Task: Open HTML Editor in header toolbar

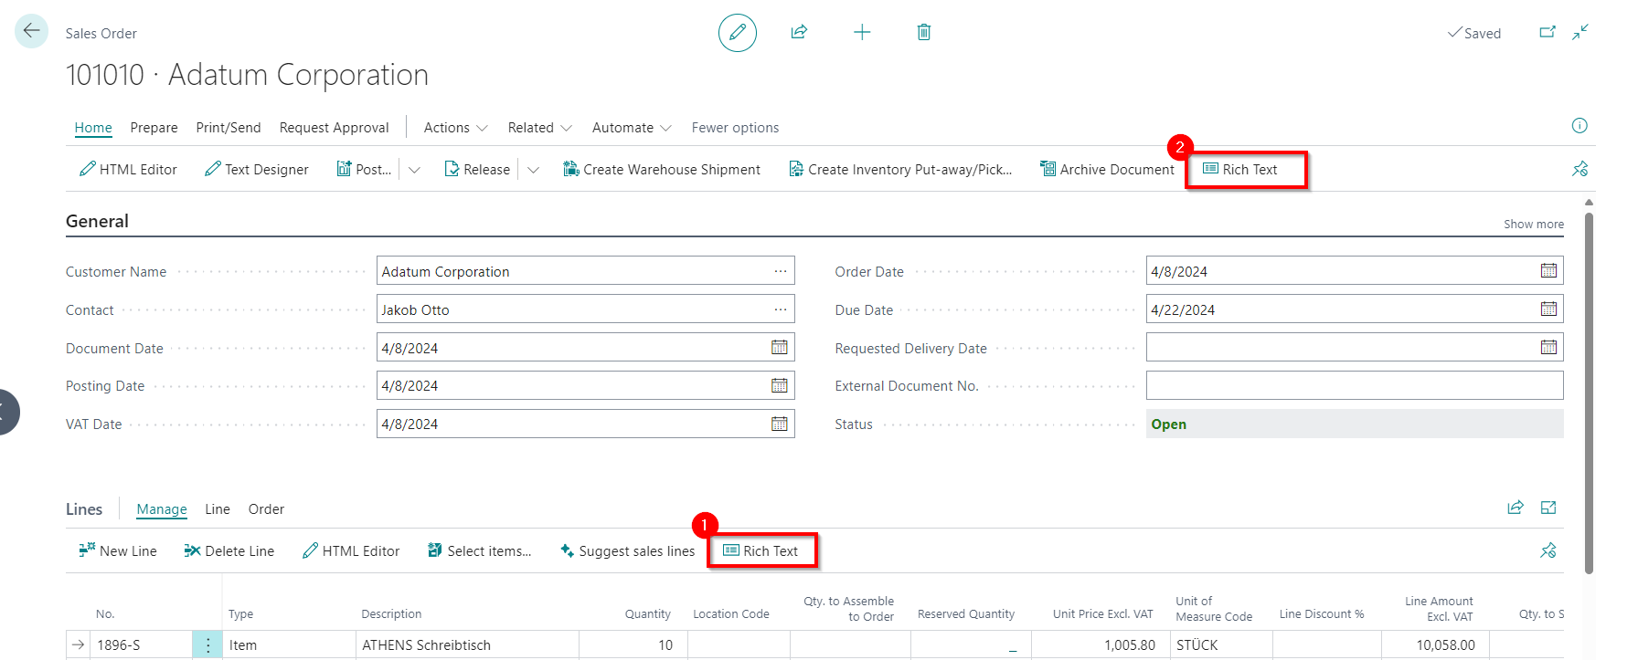Action: (x=128, y=169)
